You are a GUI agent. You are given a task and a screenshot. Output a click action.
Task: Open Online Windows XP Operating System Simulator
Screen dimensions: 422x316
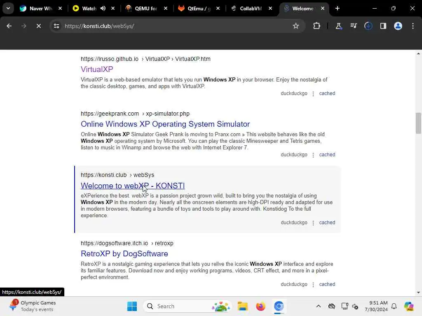tap(165, 124)
